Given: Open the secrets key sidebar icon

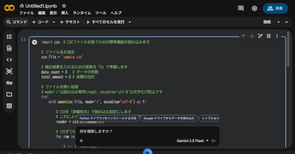Looking at the screenshot, I should coord(9,83).
